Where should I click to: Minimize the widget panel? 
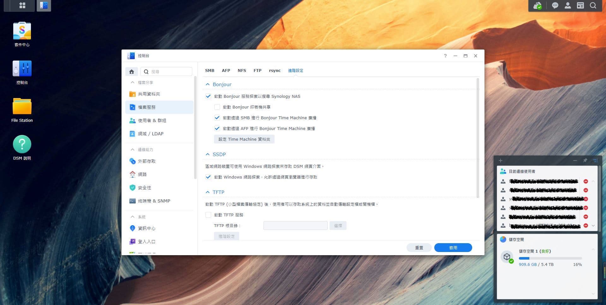tap(575, 161)
